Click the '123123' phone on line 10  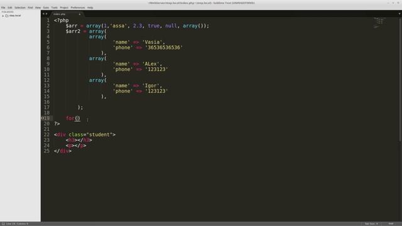click(x=156, y=69)
